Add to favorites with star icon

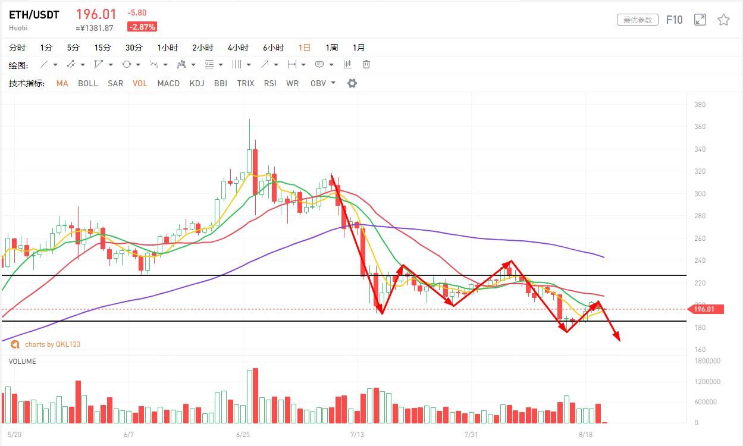(x=723, y=20)
